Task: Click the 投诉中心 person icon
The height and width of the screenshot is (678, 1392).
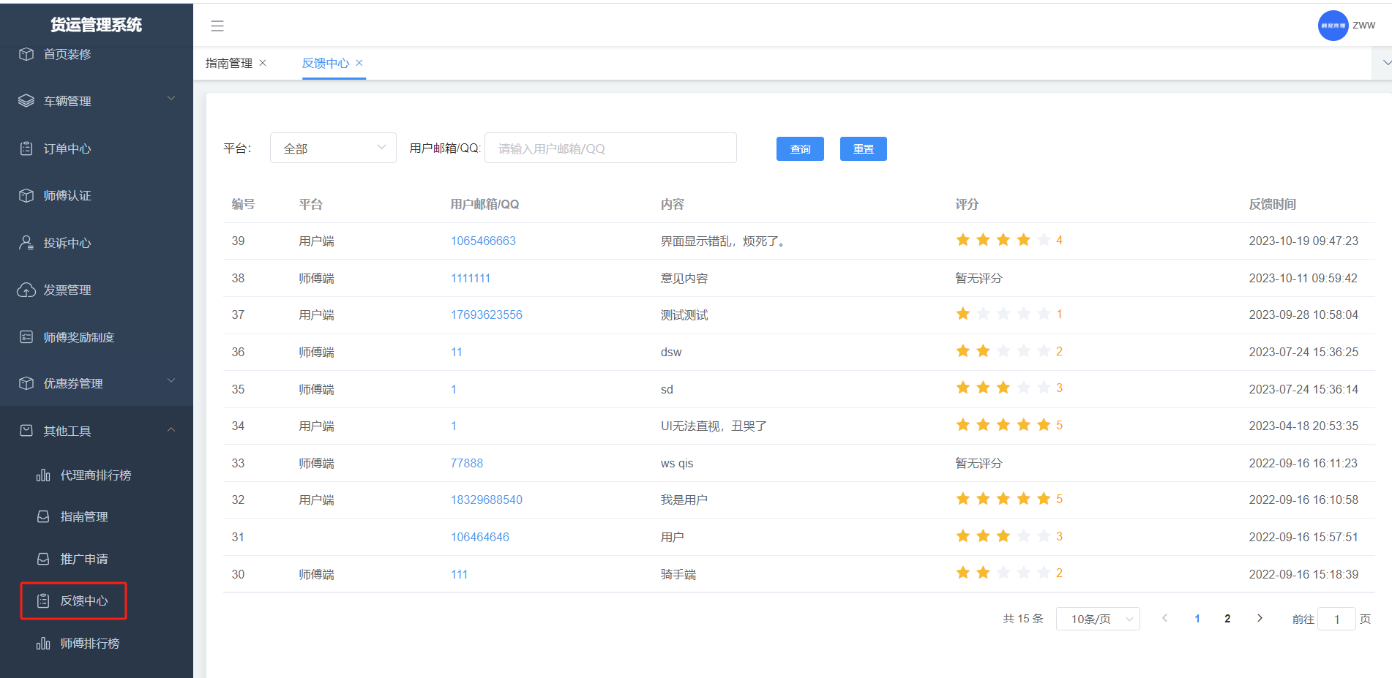Action: 26,243
